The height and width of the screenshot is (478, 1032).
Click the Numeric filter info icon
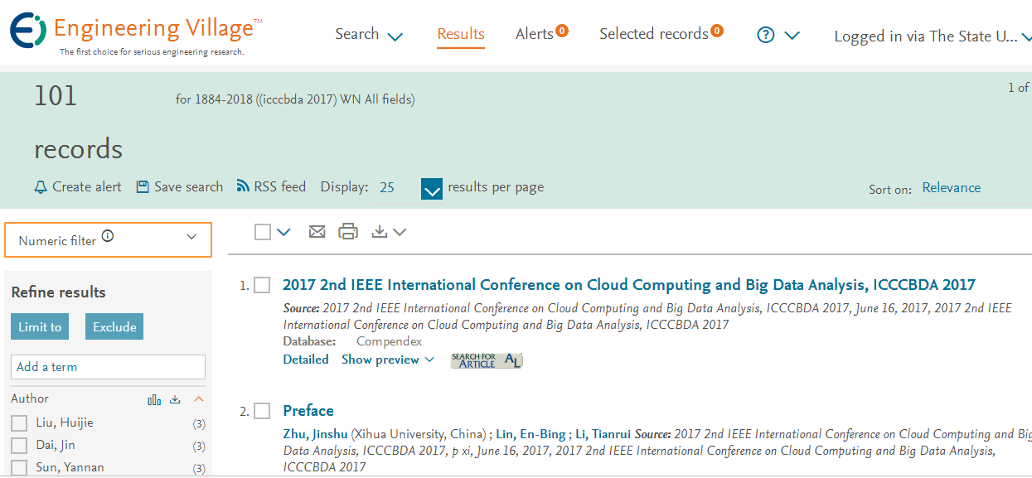tap(108, 237)
